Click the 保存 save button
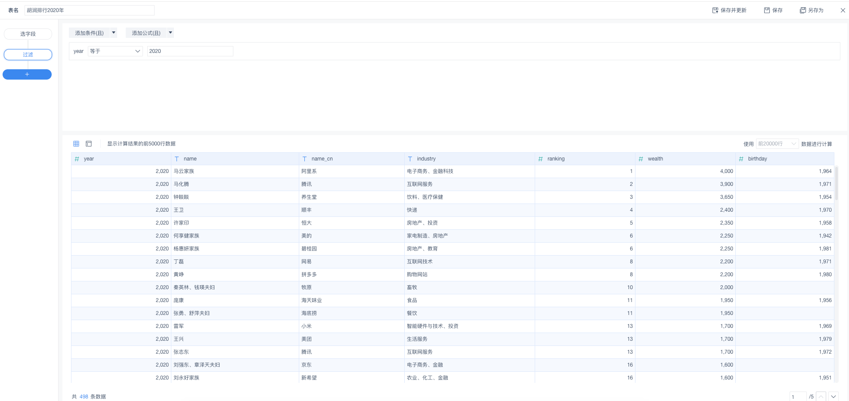The width and height of the screenshot is (849, 401). point(773,10)
